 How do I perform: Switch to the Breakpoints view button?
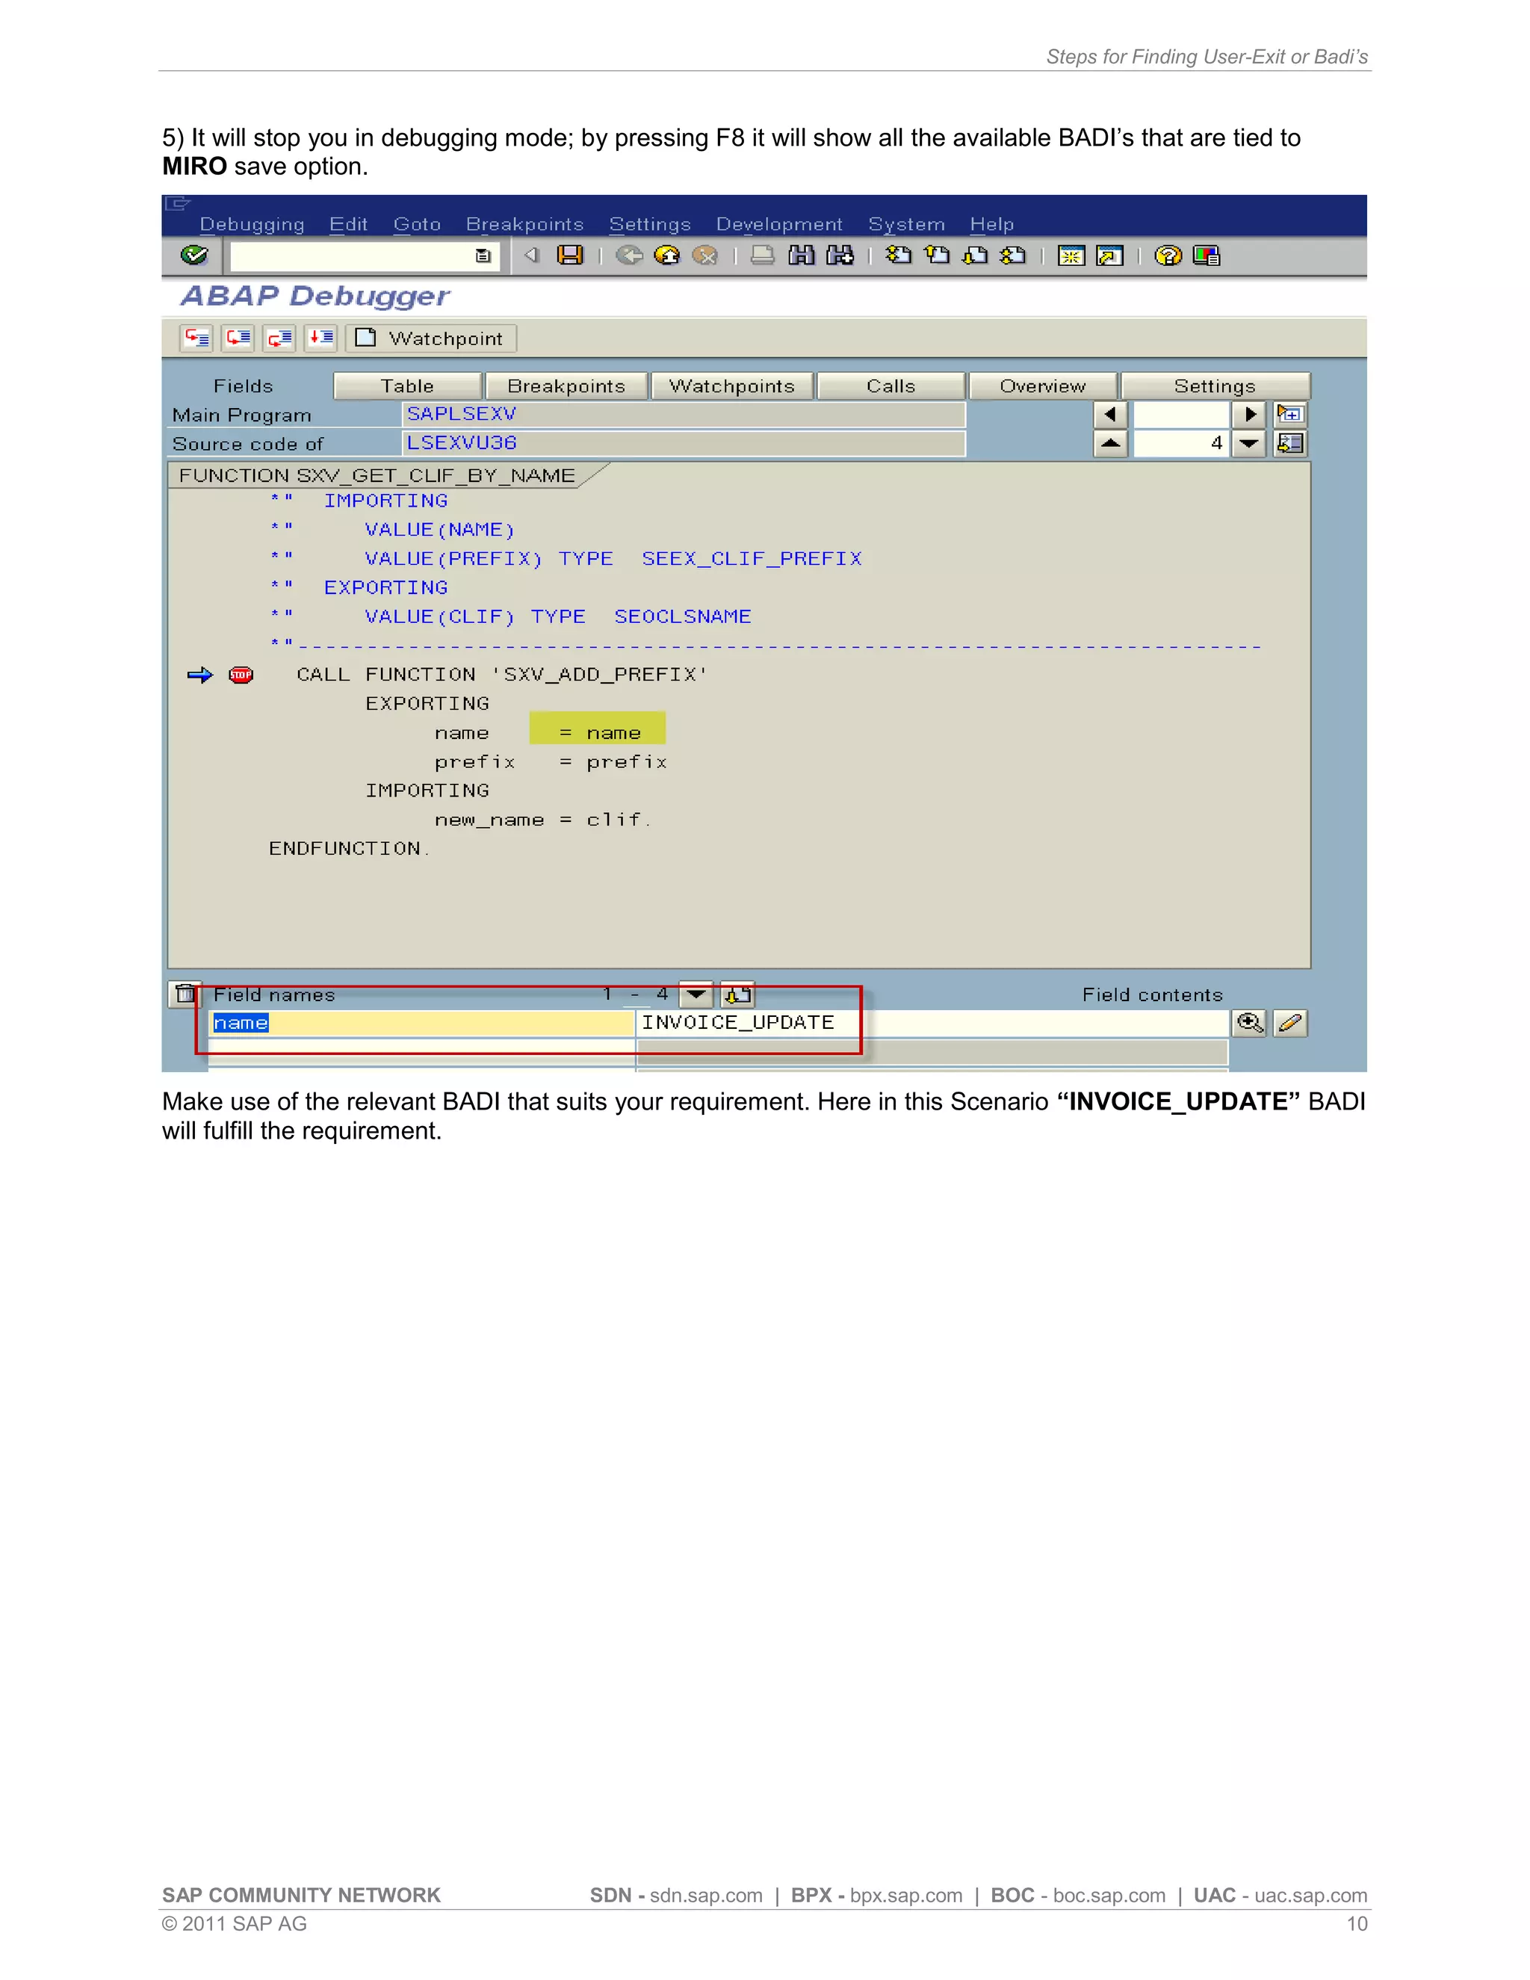click(566, 386)
